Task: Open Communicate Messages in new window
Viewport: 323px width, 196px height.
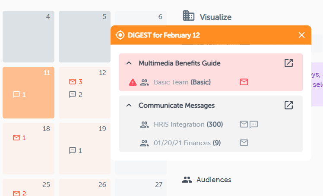Action: (288, 105)
